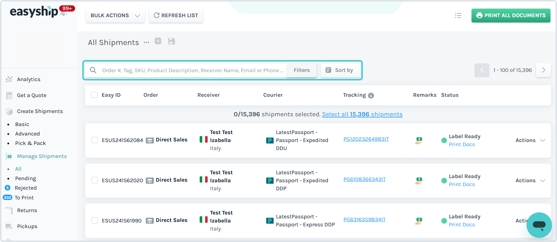Viewport: 557px width, 242px height.
Task: Select Pick & Pack in the sidebar
Action: click(x=30, y=143)
